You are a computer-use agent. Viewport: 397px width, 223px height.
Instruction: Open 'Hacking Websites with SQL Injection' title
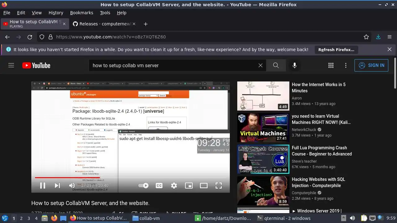318,182
